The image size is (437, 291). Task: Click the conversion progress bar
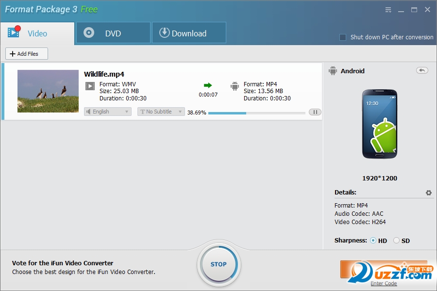click(x=256, y=113)
